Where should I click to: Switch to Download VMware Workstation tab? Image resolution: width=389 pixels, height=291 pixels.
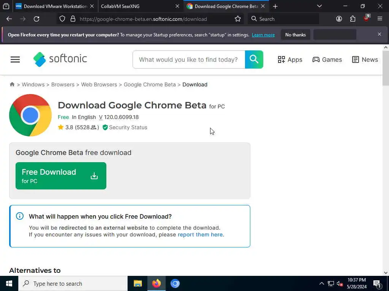coord(55,6)
